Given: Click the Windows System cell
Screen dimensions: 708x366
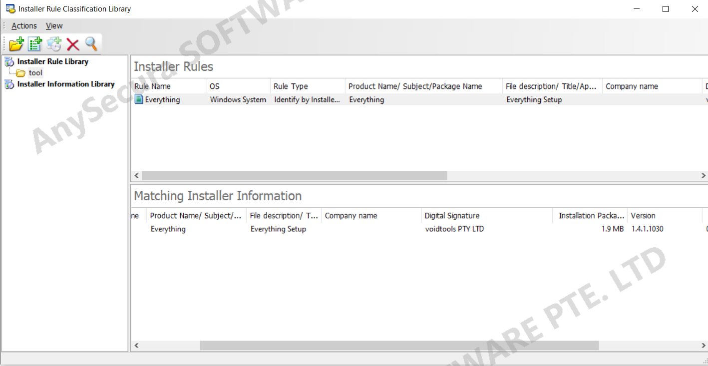Looking at the screenshot, I should (x=238, y=100).
